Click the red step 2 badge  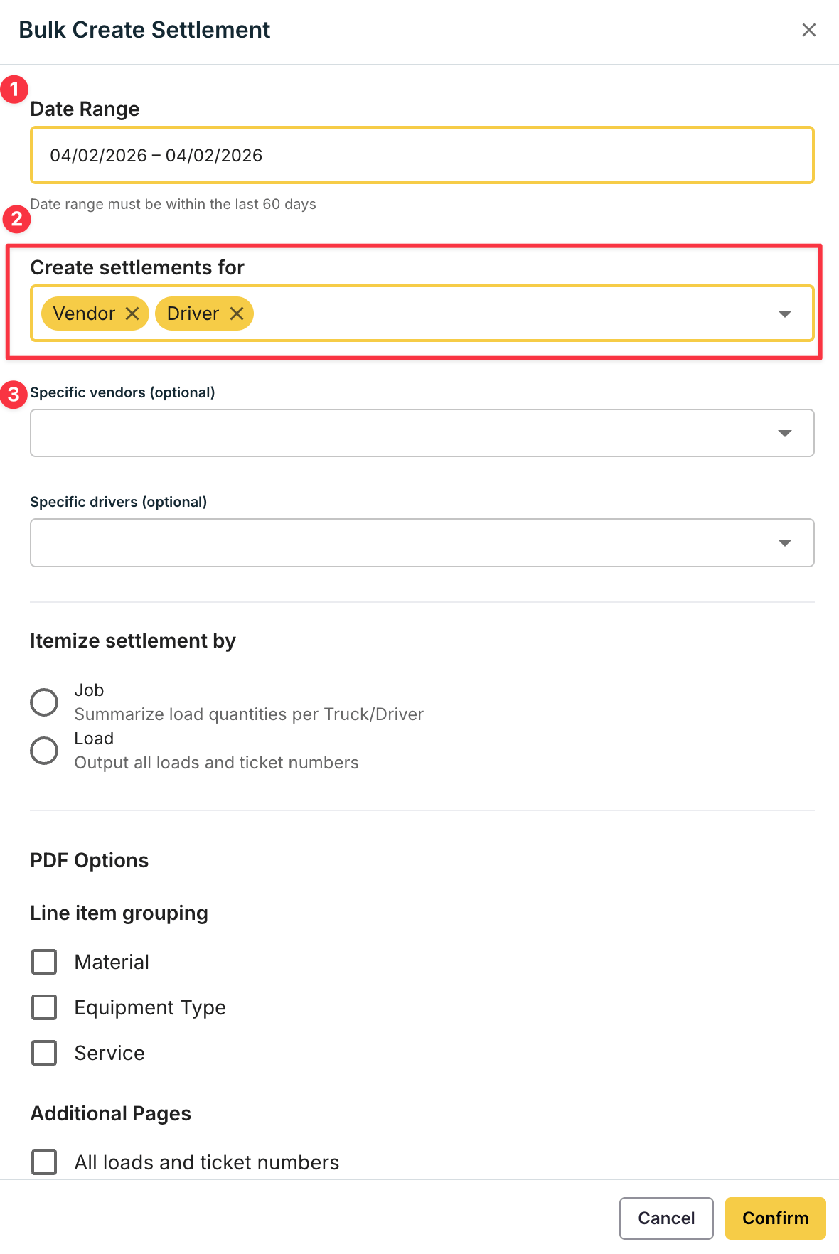tap(17, 219)
